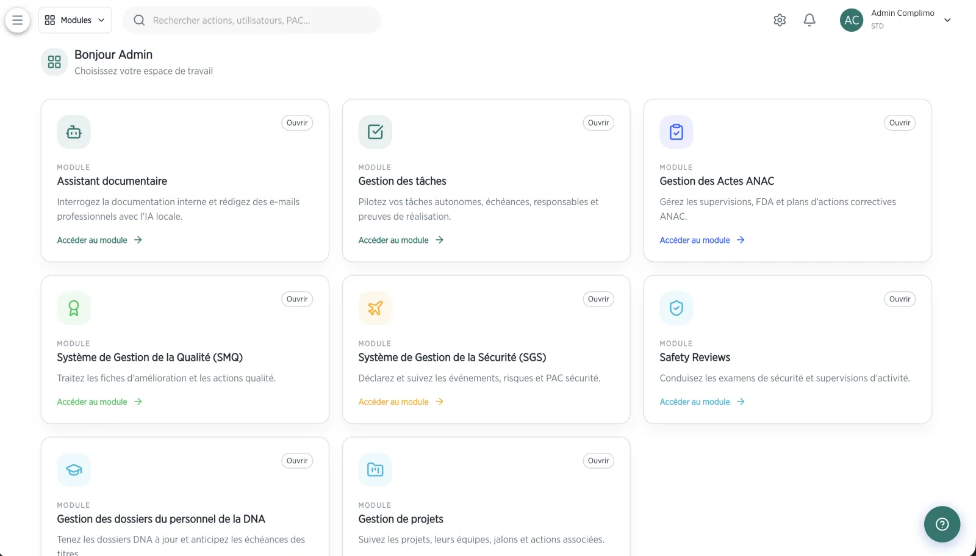Click the checkbox icon of Gestion des tâches

pyautogui.click(x=375, y=132)
